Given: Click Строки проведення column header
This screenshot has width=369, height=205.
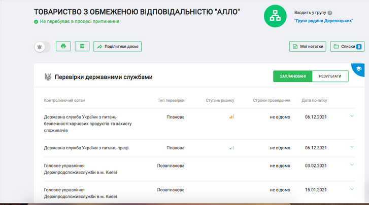Looking at the screenshot, I should click(272, 100).
